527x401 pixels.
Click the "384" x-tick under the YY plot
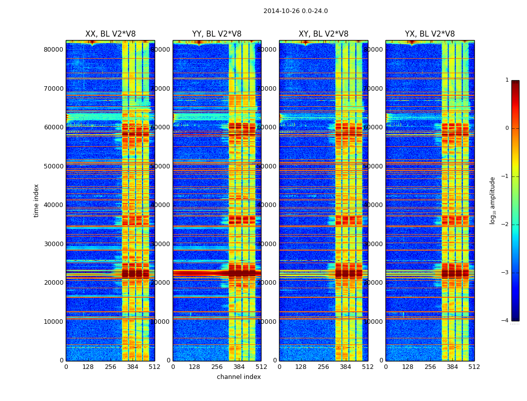pos(239,366)
